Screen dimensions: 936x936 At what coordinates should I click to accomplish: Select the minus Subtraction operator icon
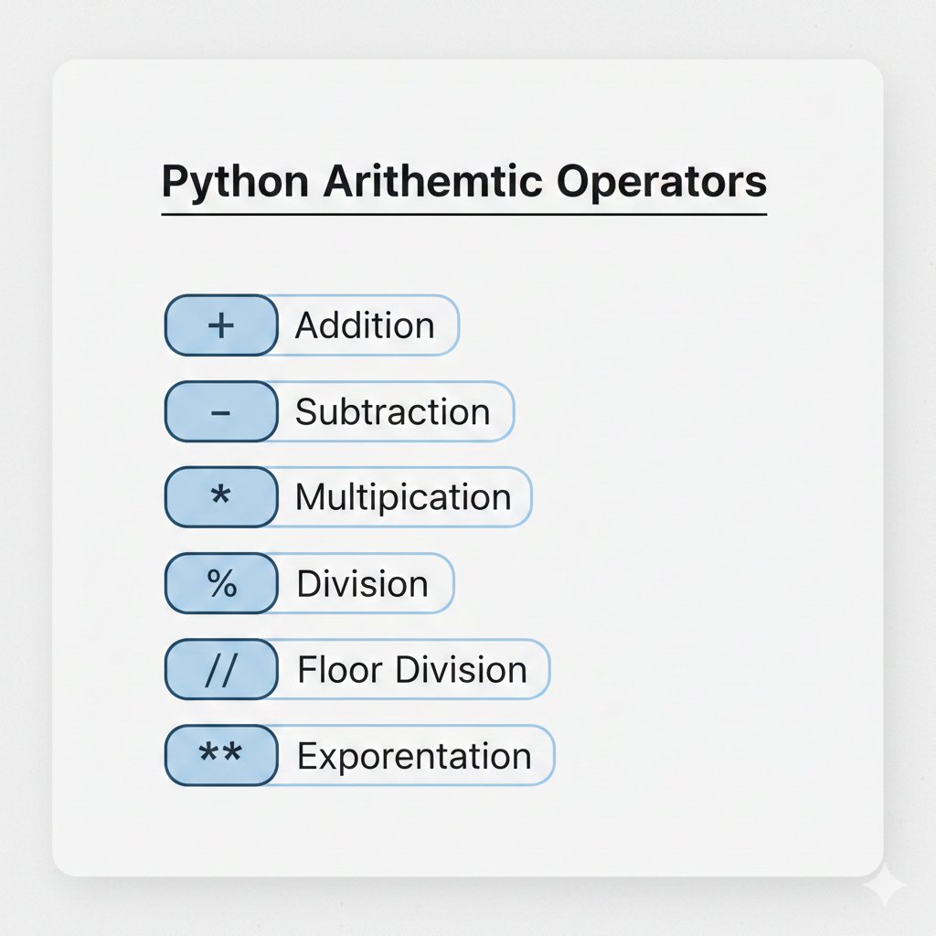pyautogui.click(x=222, y=410)
